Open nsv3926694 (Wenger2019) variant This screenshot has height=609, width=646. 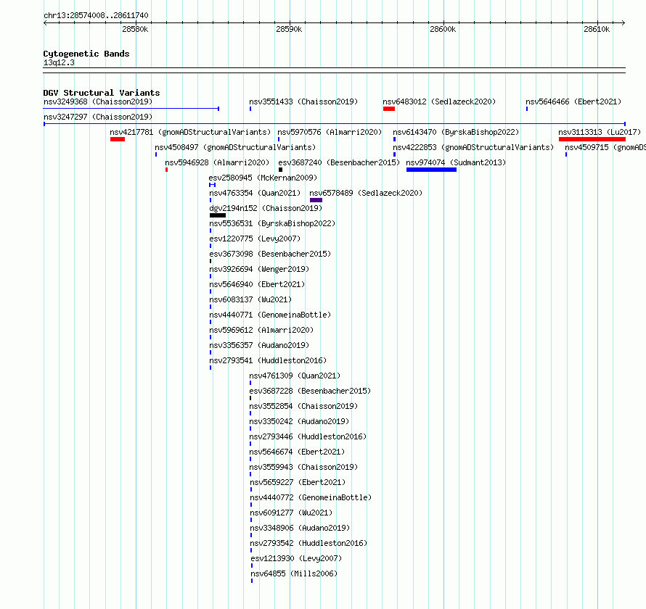tap(259, 269)
